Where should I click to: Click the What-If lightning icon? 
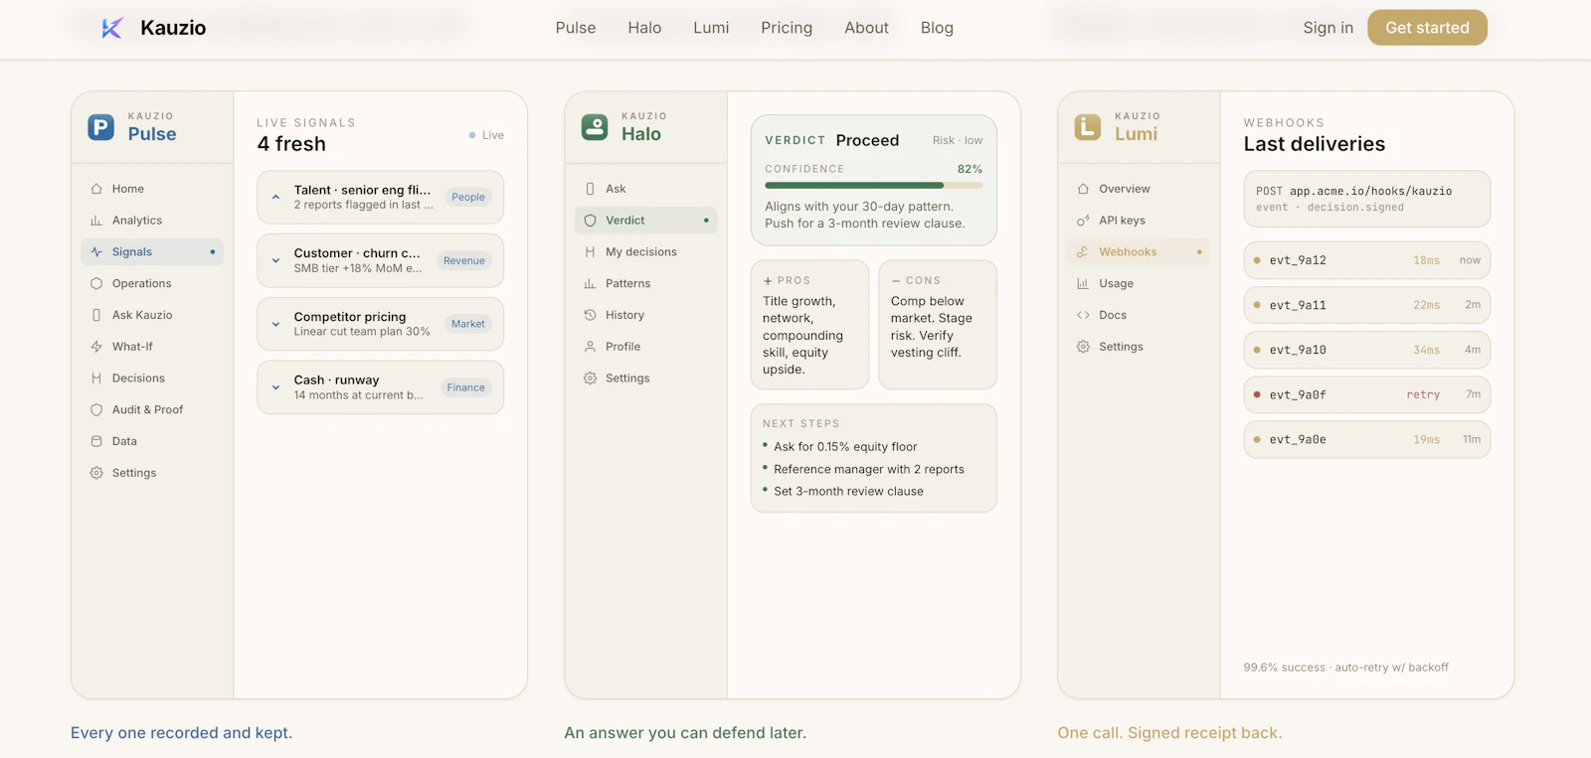[96, 347]
